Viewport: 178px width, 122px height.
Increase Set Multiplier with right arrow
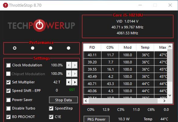point(75,82)
